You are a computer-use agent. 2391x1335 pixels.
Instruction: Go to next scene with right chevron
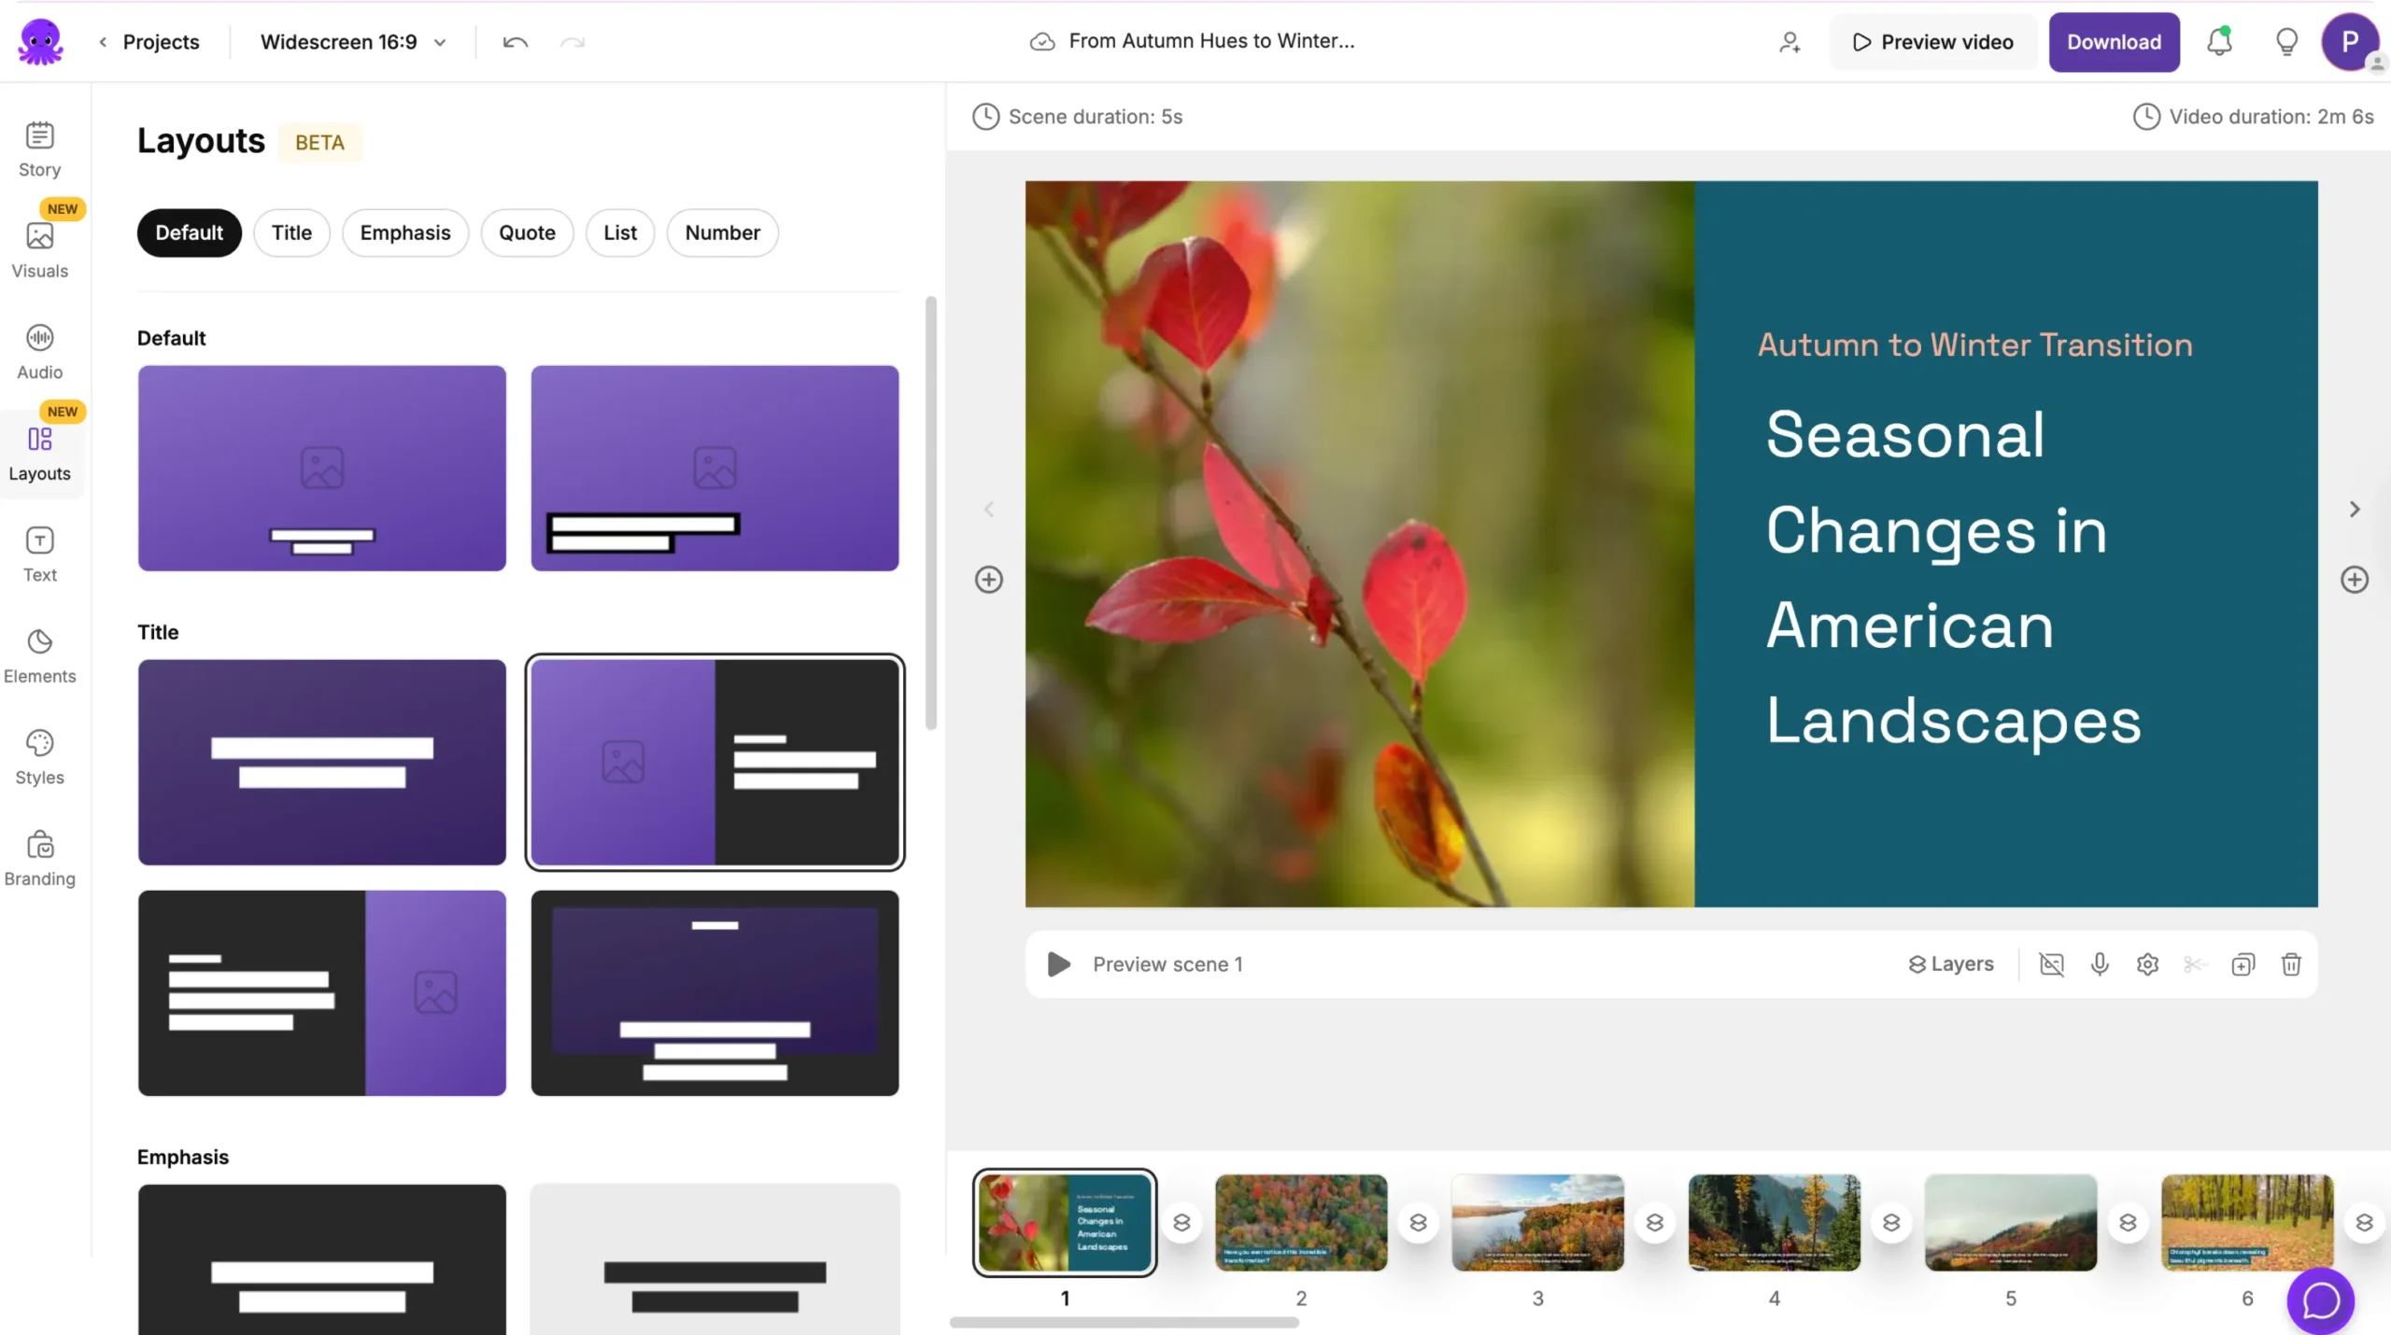2354,509
